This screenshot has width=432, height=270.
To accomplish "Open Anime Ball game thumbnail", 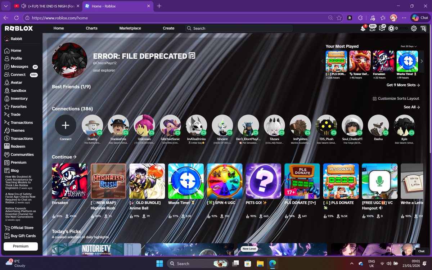I will pos(147,181).
